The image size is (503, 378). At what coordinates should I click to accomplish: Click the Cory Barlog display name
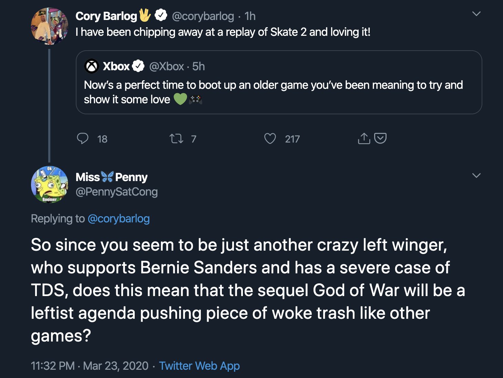106,16
